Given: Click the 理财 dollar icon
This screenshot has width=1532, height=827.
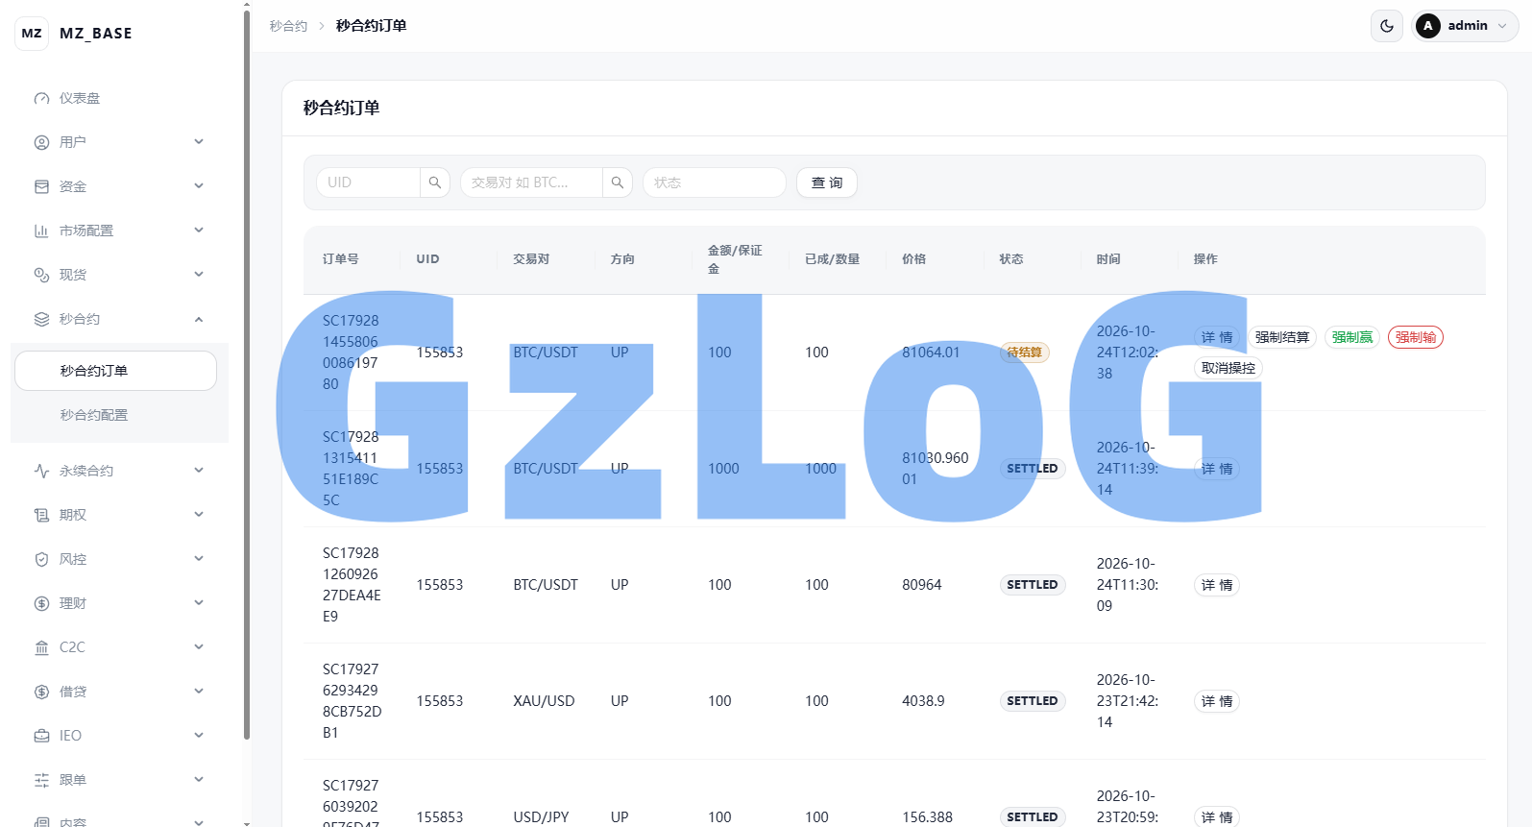Looking at the screenshot, I should (x=41, y=603).
